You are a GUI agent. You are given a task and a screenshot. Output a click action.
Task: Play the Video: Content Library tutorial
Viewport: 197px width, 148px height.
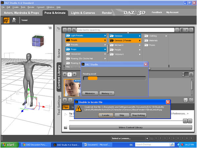[131, 127]
